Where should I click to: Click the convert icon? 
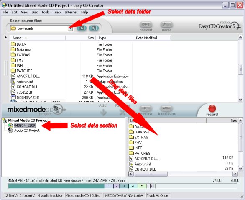click(x=146, y=25)
